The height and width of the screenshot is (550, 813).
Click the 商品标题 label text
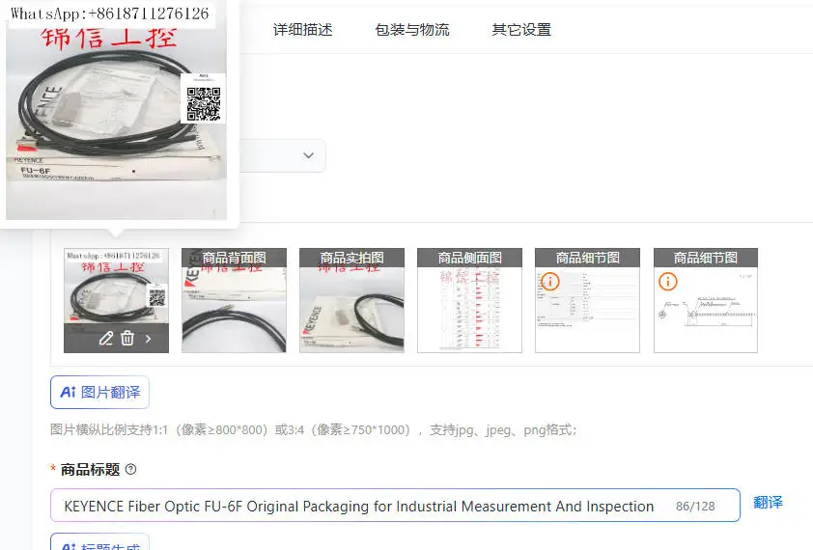click(x=90, y=470)
